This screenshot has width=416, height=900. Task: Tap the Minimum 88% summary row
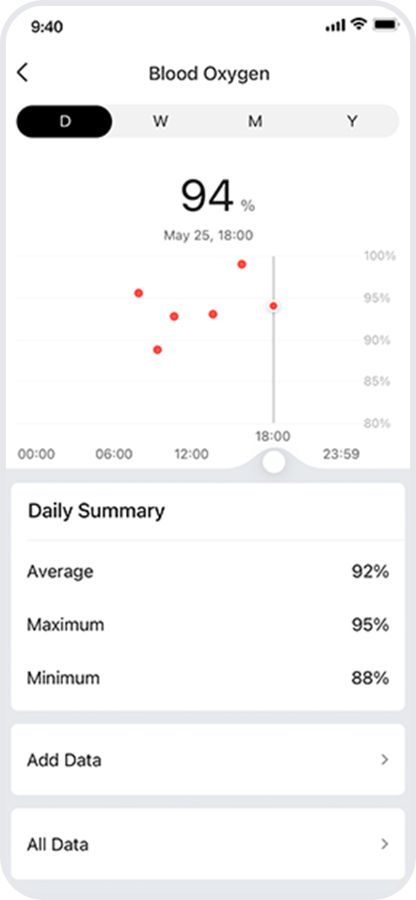[208, 678]
